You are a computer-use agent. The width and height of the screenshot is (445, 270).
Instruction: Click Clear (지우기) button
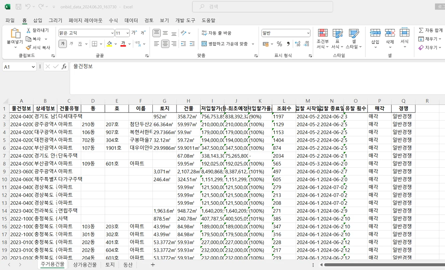tap(430, 48)
